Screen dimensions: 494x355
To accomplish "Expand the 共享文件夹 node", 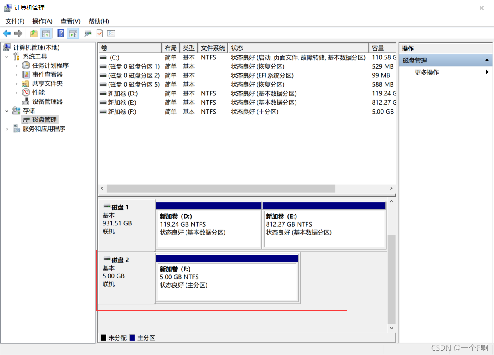I will (x=16, y=83).
